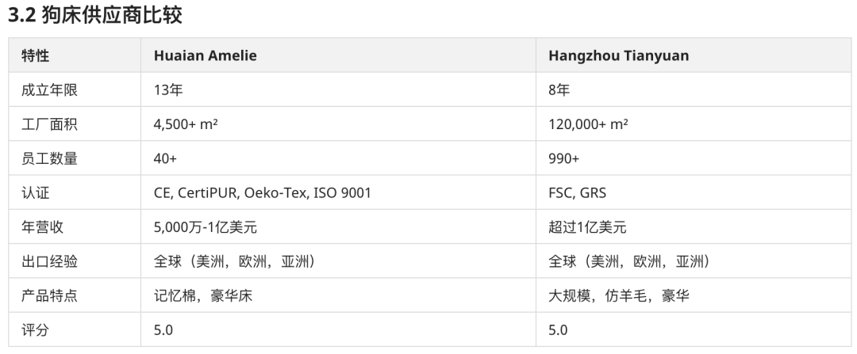Click the 大规模，仿羊毛，豪华 cell

pos(694,295)
